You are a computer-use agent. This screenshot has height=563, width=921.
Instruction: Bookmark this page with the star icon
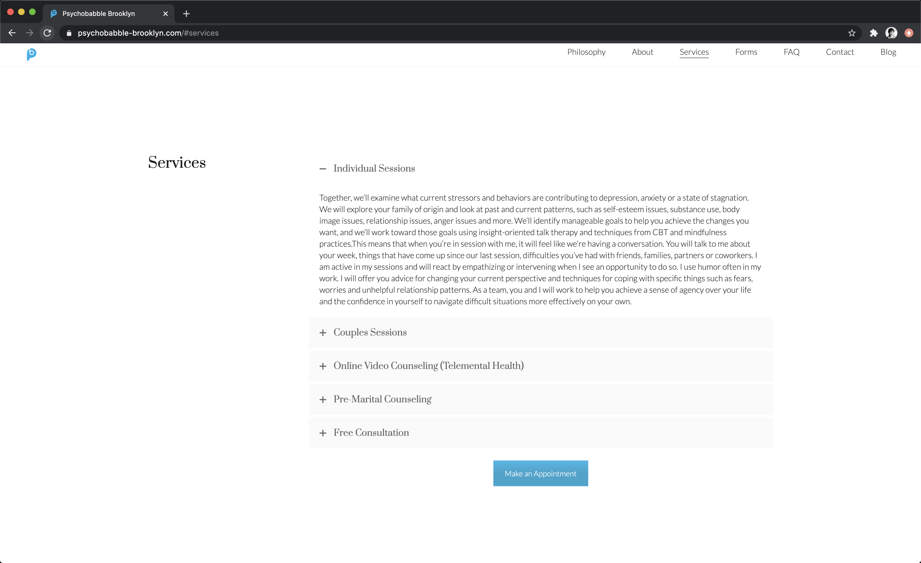(x=852, y=33)
